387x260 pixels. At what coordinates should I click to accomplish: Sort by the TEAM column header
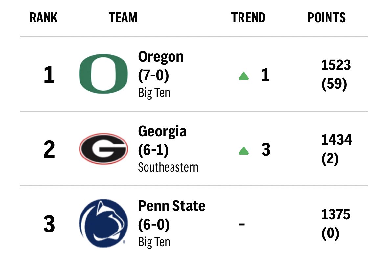coord(123,18)
